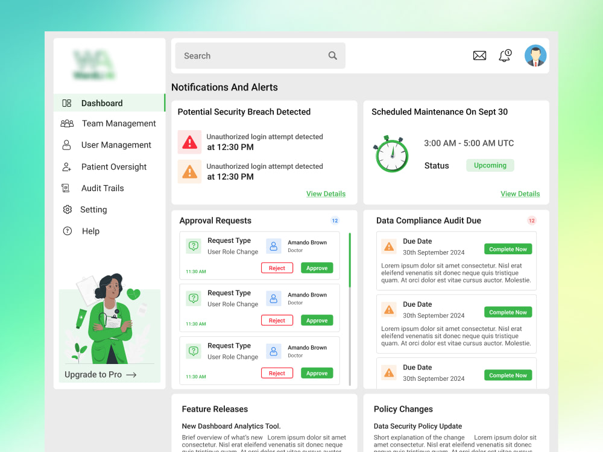Click the Data Compliance Audit count badge 12
The image size is (603, 452).
(x=531, y=221)
